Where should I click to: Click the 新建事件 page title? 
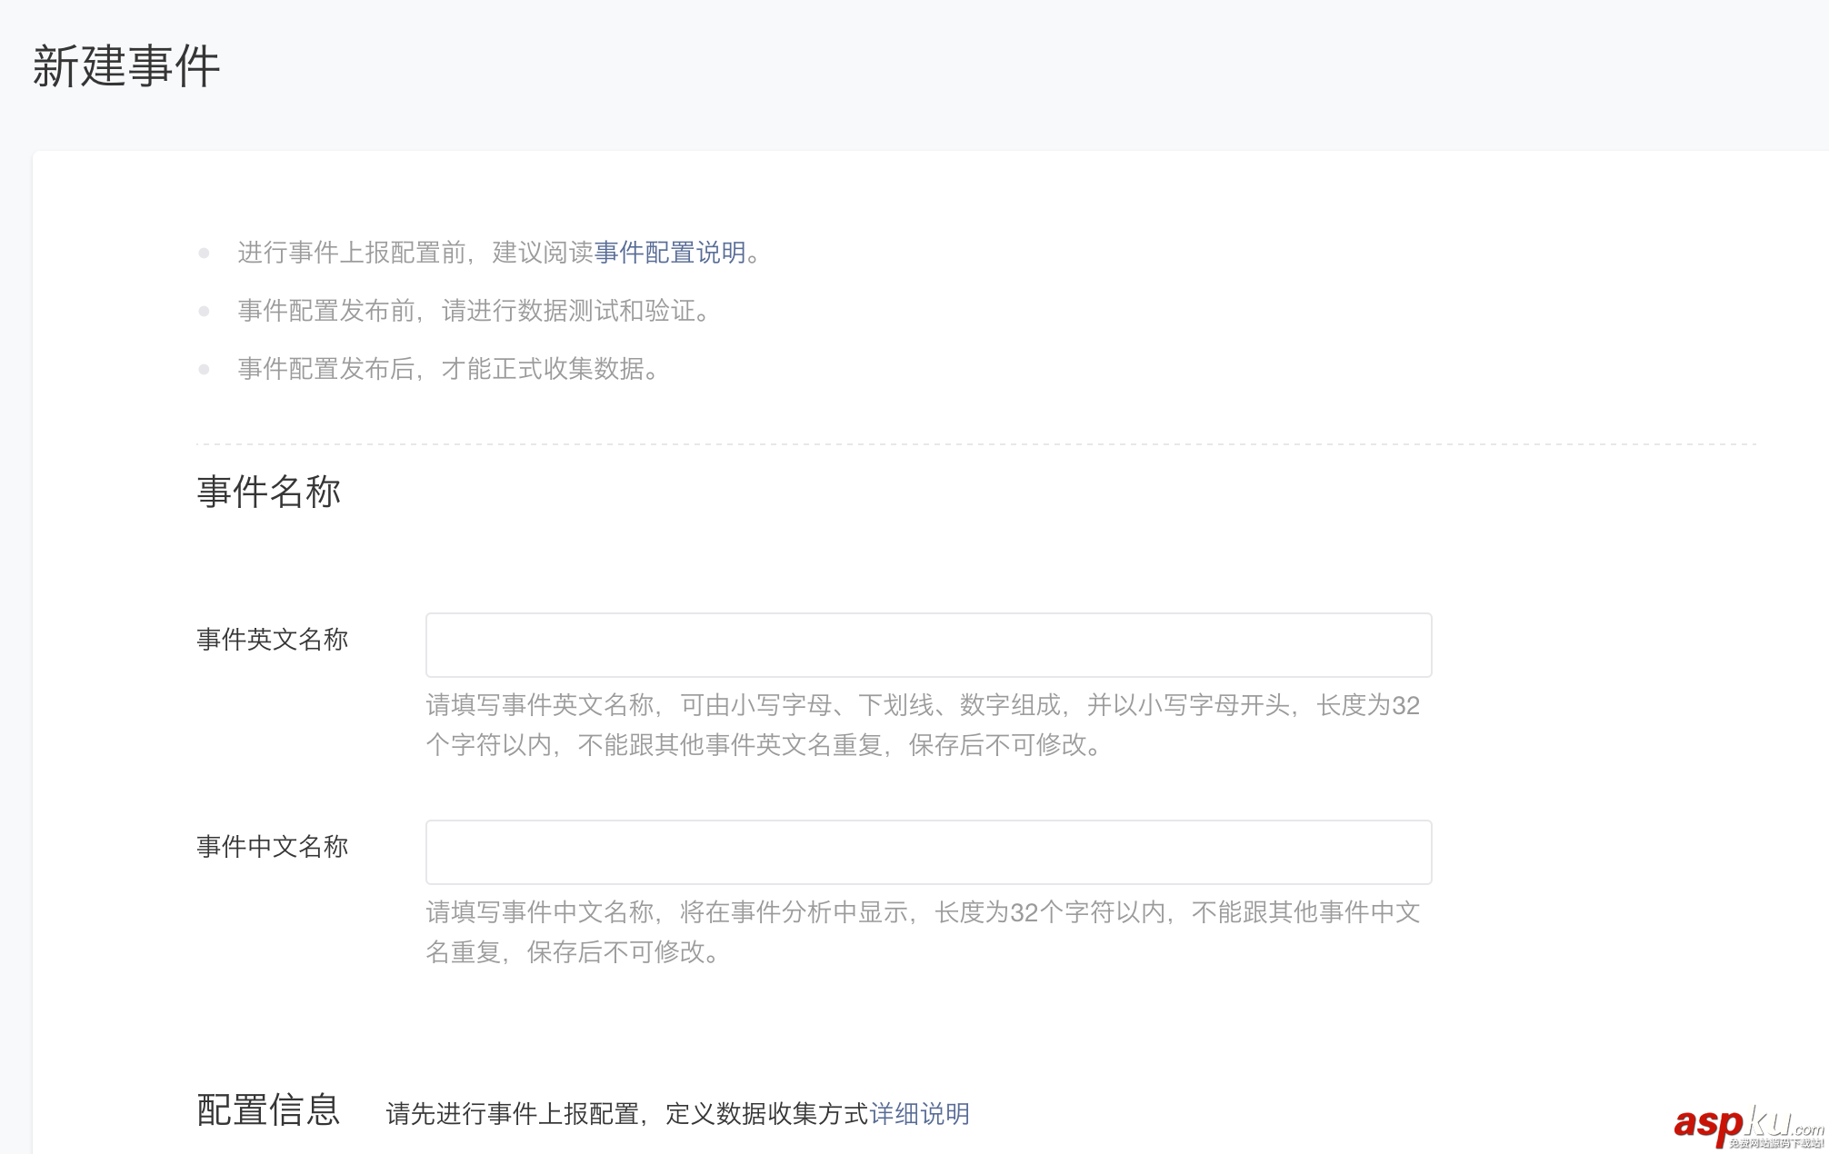126,66
